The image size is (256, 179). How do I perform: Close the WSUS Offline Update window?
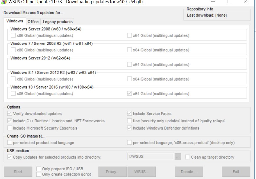[x=246, y=2]
